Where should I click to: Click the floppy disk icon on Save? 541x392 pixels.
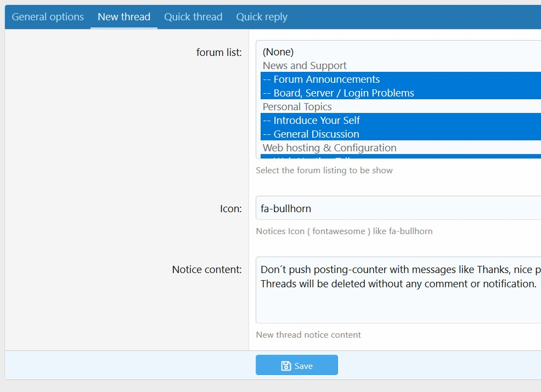tap(286, 366)
